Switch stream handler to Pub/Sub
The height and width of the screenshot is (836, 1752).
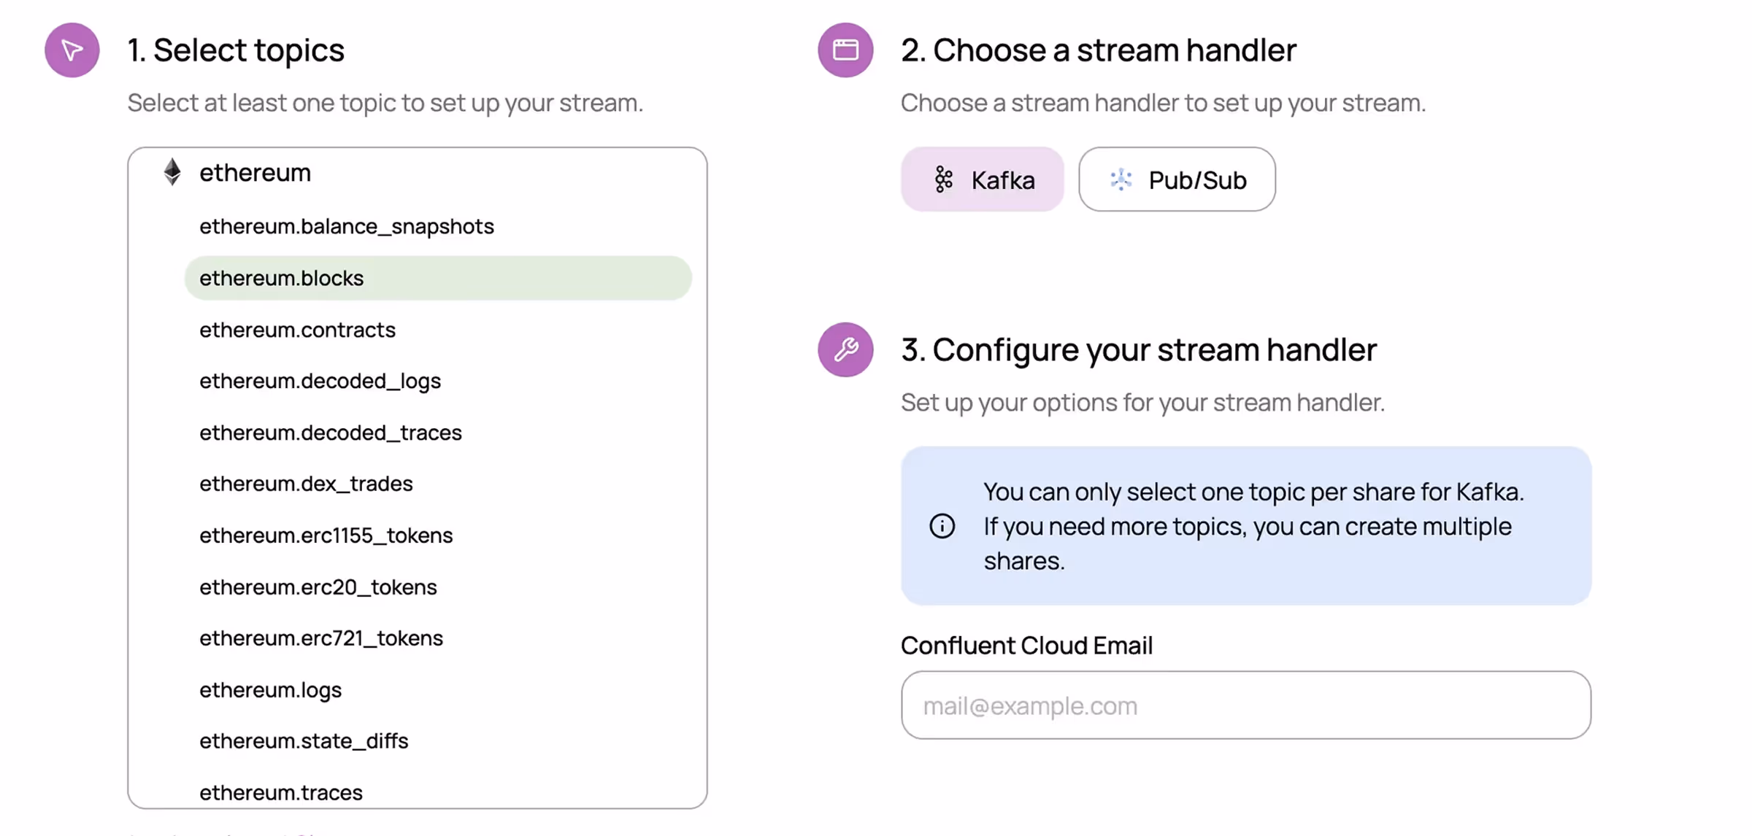tap(1176, 179)
